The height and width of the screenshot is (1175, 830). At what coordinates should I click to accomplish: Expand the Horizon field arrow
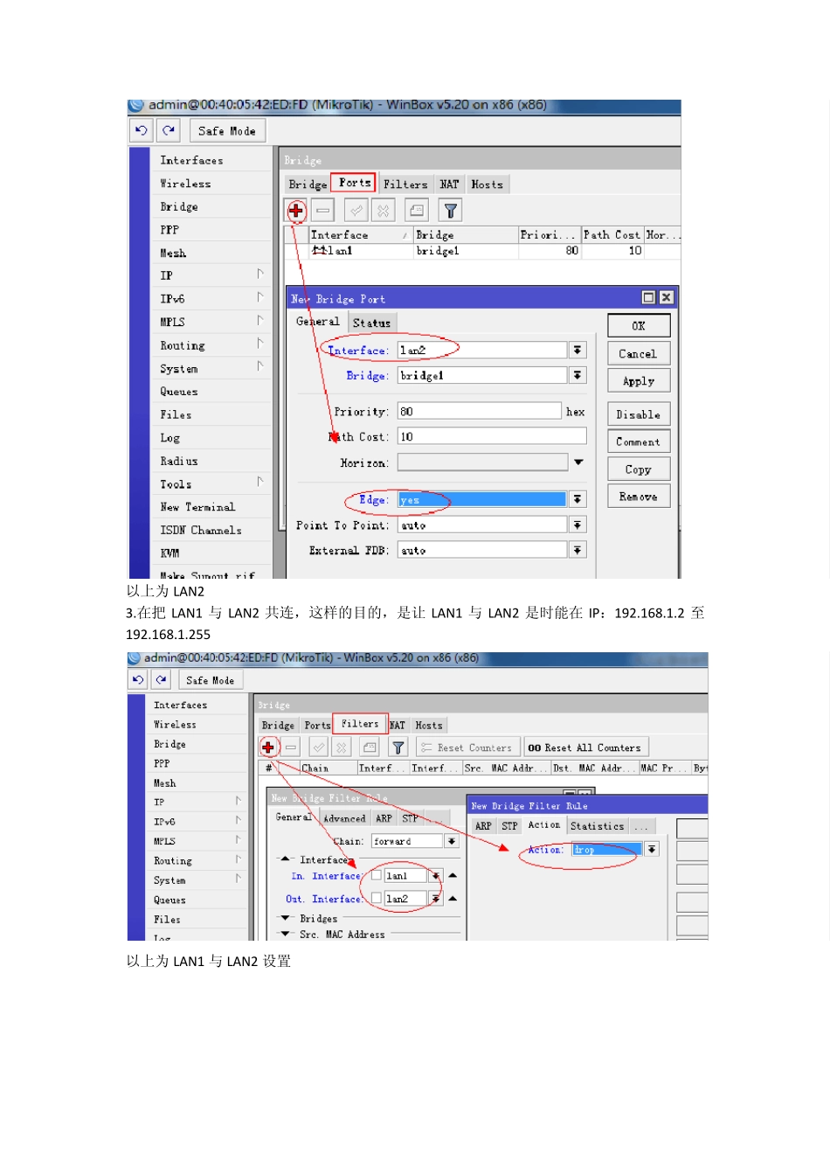pyautogui.click(x=578, y=462)
